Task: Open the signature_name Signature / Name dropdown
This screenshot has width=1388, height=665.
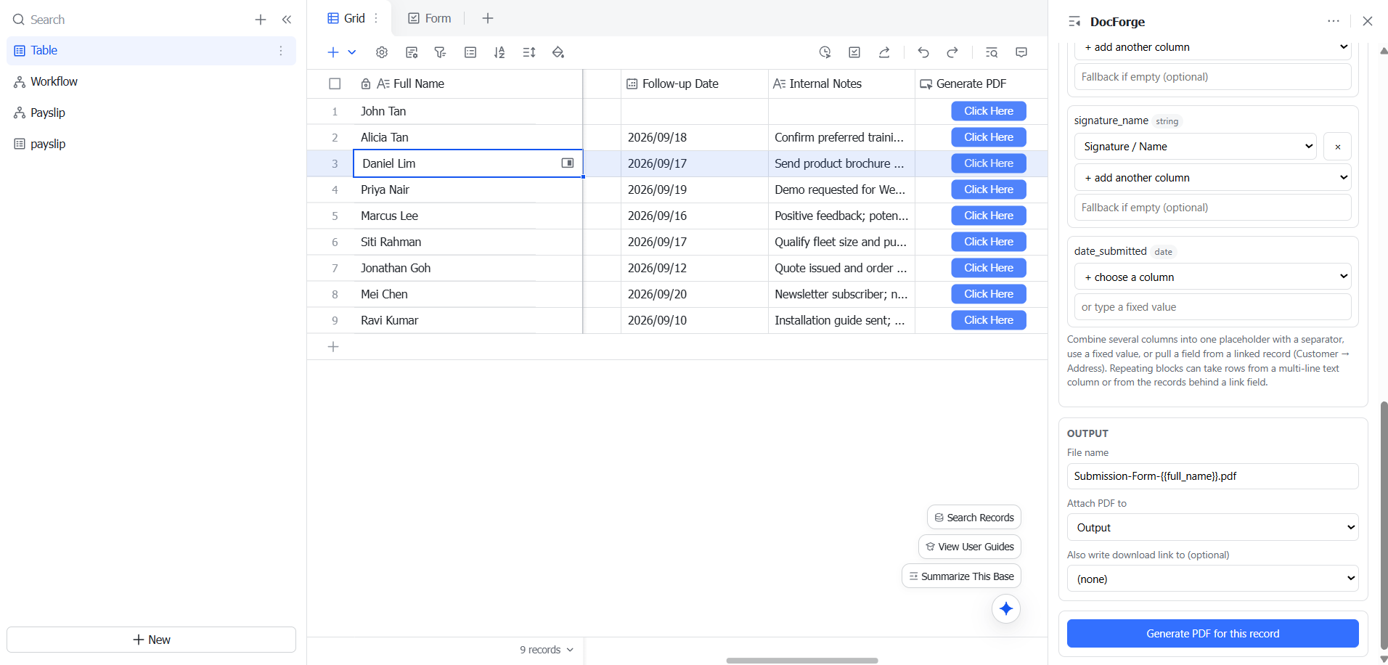Action: click(x=1195, y=147)
